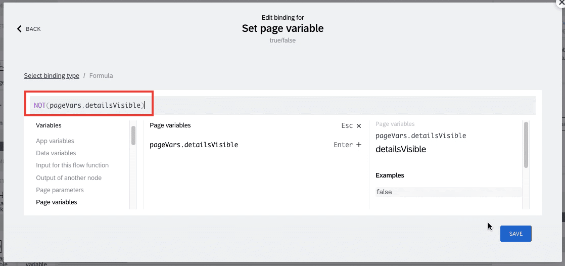Choose Input for this flow function
Viewport: 565px width, 266px height.
point(72,165)
